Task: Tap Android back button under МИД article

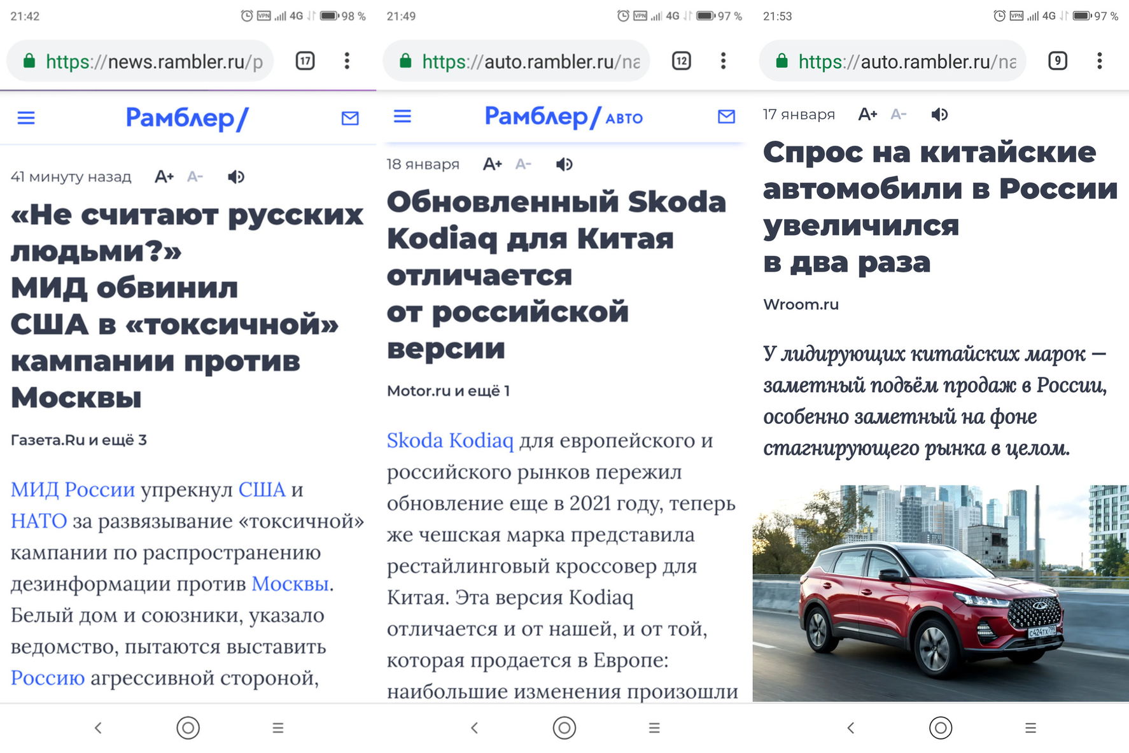Action: click(x=98, y=728)
